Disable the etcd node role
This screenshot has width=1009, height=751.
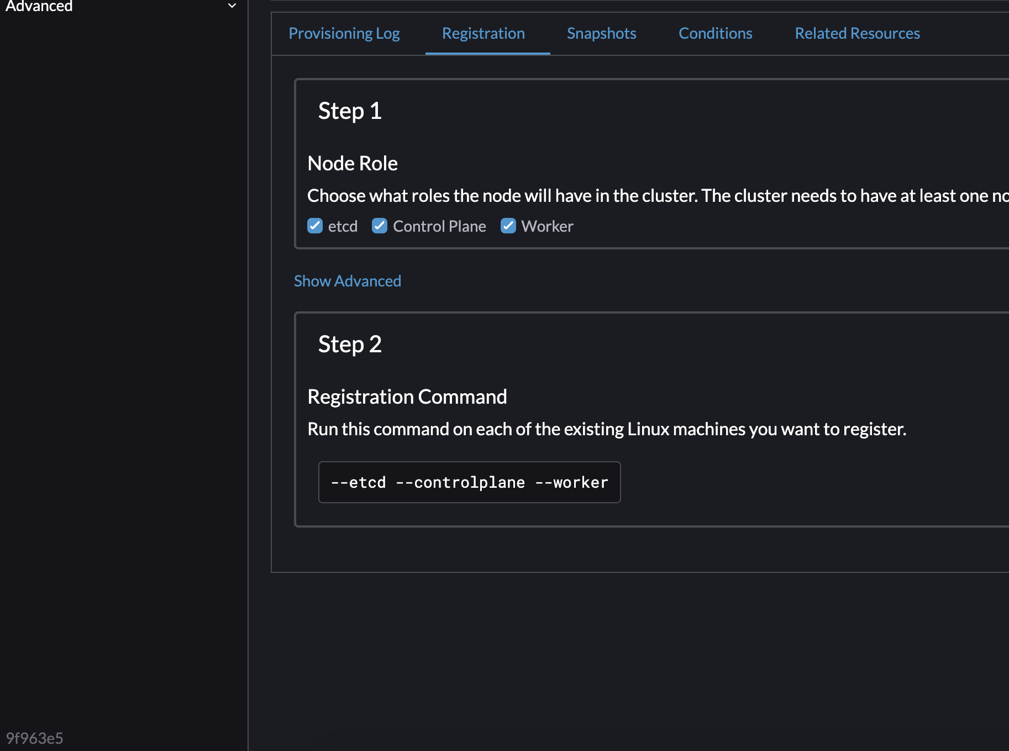(315, 226)
